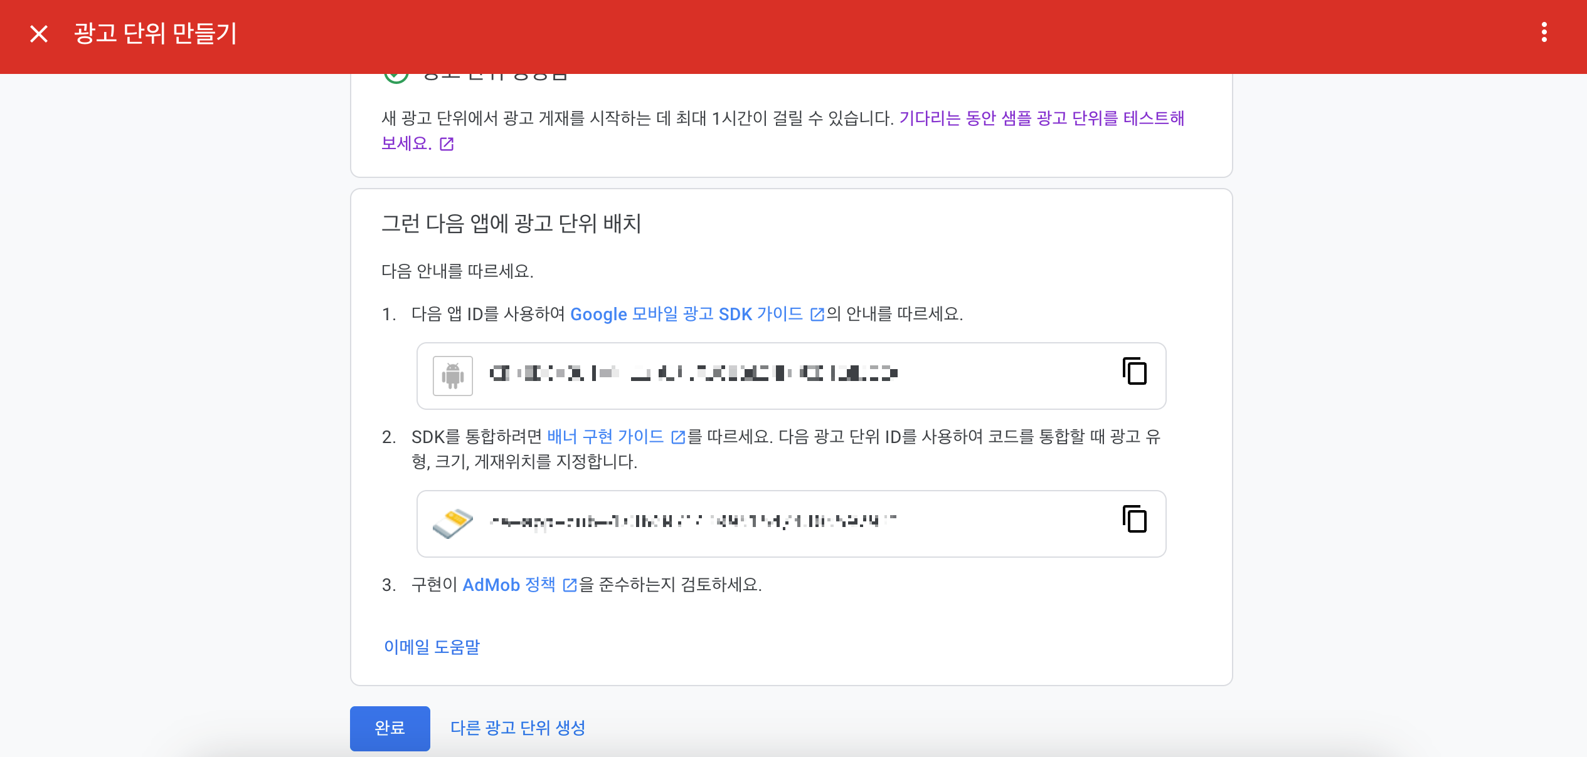The height and width of the screenshot is (757, 1587).
Task: Open sample ad unit test link
Action: (1041, 118)
